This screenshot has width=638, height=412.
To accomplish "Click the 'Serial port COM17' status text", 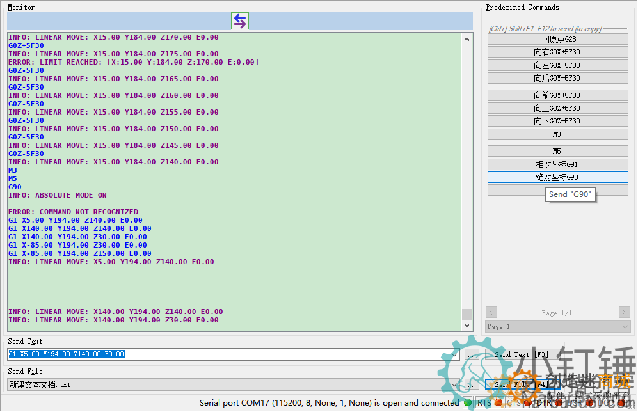I will (329, 402).
